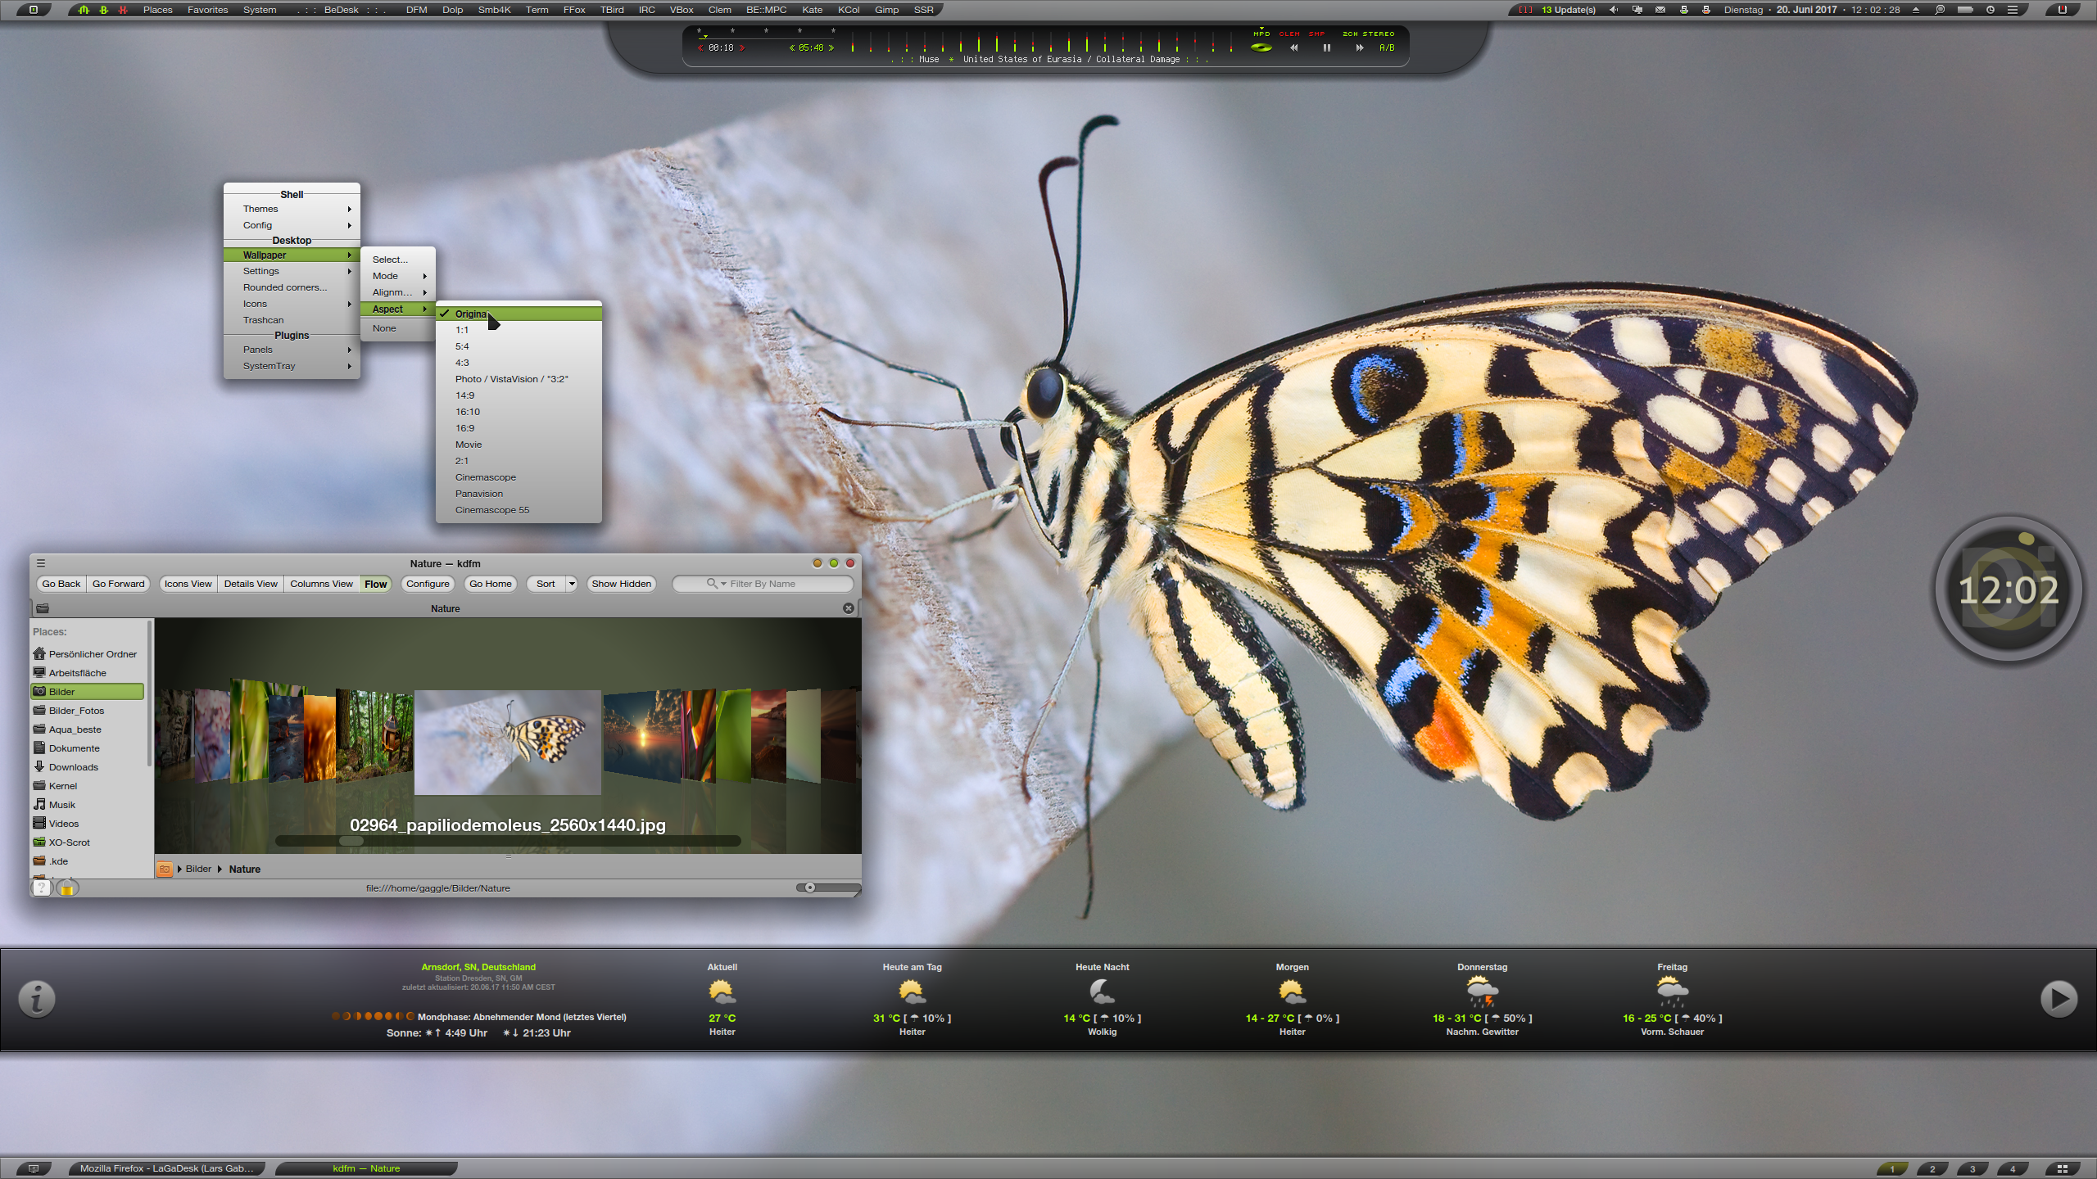Expand the Config submenu
The image size is (2097, 1179).
292,225
